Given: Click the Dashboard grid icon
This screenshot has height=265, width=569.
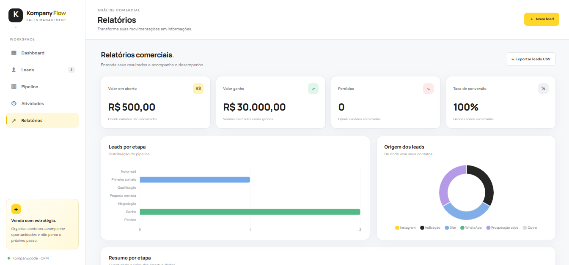Looking at the screenshot, I should point(14,53).
